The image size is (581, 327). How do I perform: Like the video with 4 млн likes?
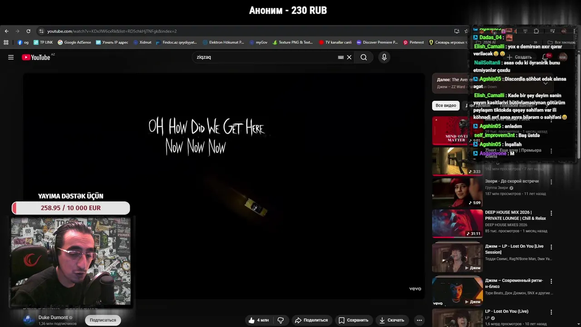point(259,320)
